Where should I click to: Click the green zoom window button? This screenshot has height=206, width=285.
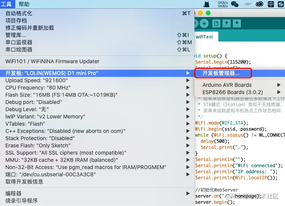coord(208,13)
